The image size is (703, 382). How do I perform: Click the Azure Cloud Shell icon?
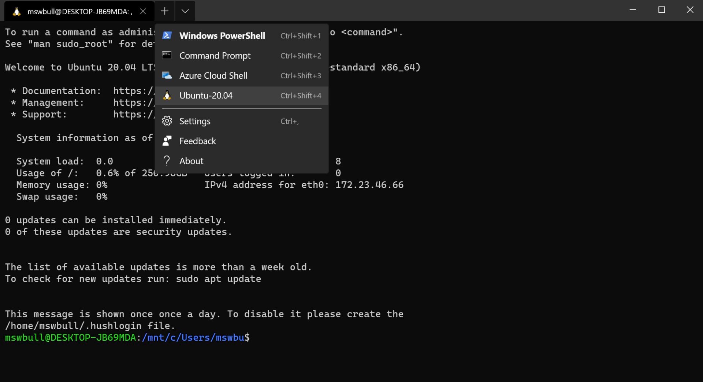(x=167, y=75)
